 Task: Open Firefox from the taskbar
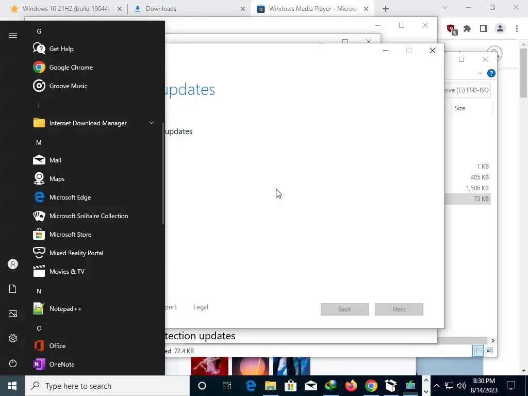pyautogui.click(x=351, y=386)
